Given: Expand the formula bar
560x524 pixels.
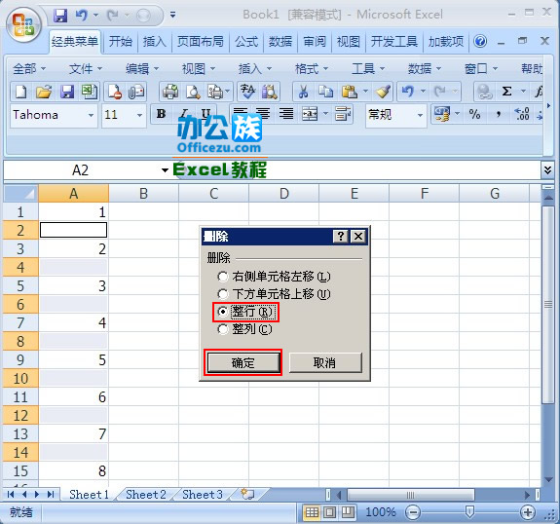Looking at the screenshot, I should [x=547, y=170].
